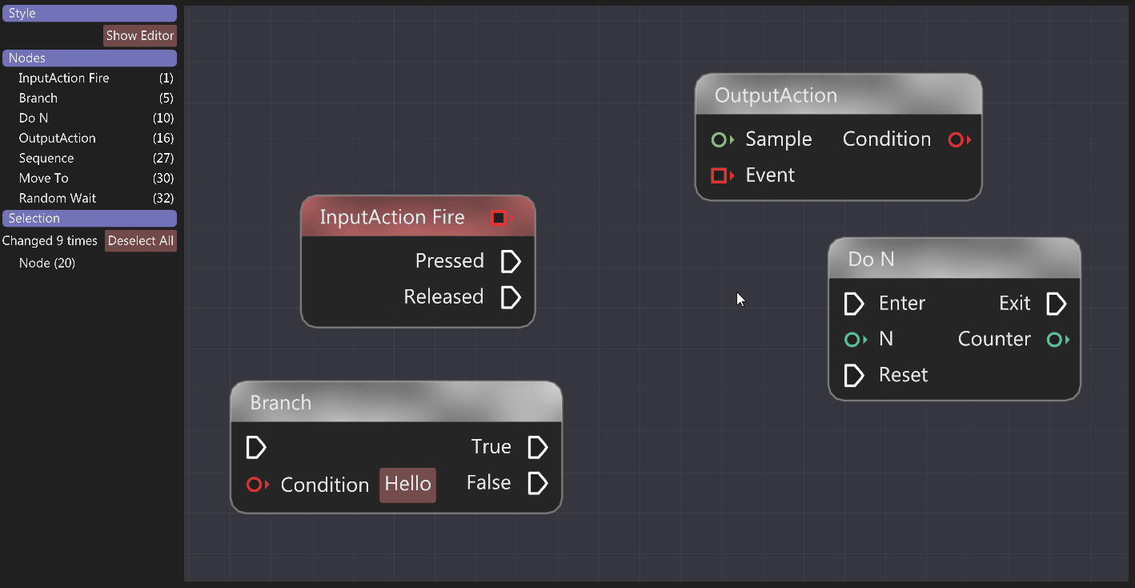
Task: Click the 'Event' label in OutputAction
Action: pyautogui.click(x=770, y=175)
